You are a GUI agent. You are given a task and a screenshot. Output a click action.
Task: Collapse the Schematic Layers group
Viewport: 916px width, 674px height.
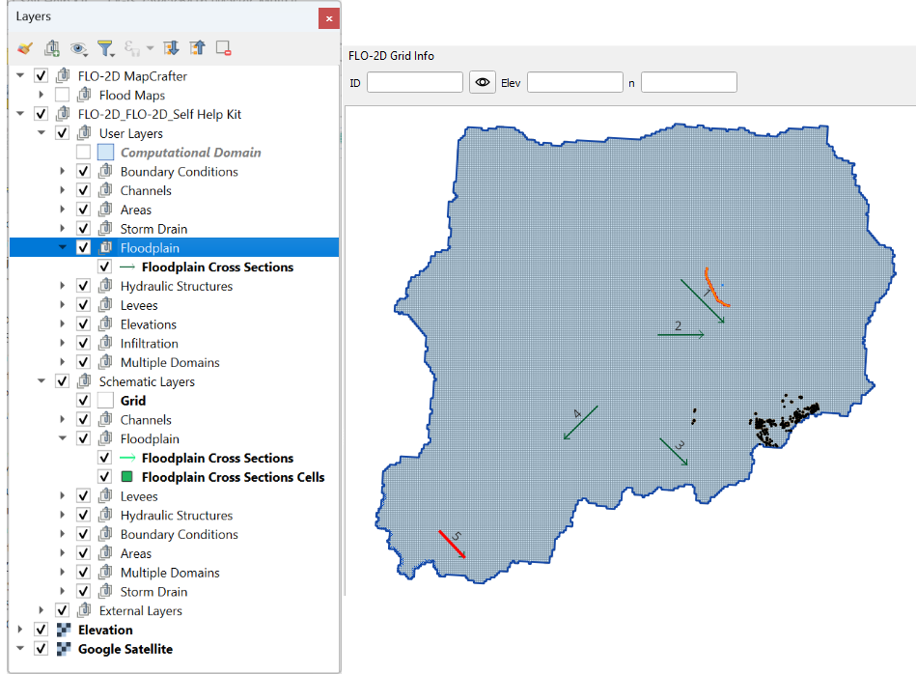tap(42, 381)
